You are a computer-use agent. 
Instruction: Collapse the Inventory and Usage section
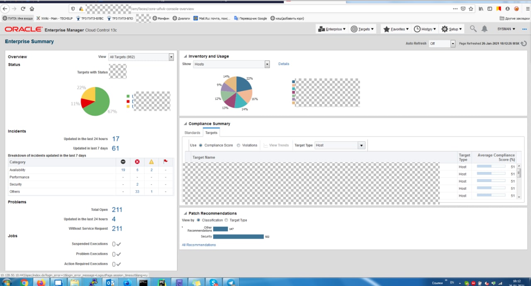(x=185, y=56)
